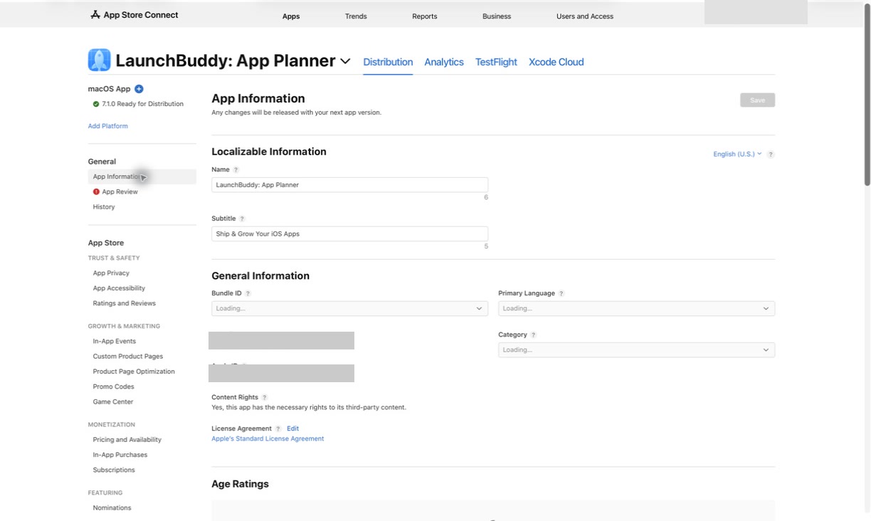Open help icon next to Subtitle label
Screen dimensions: 871x521
(242, 219)
